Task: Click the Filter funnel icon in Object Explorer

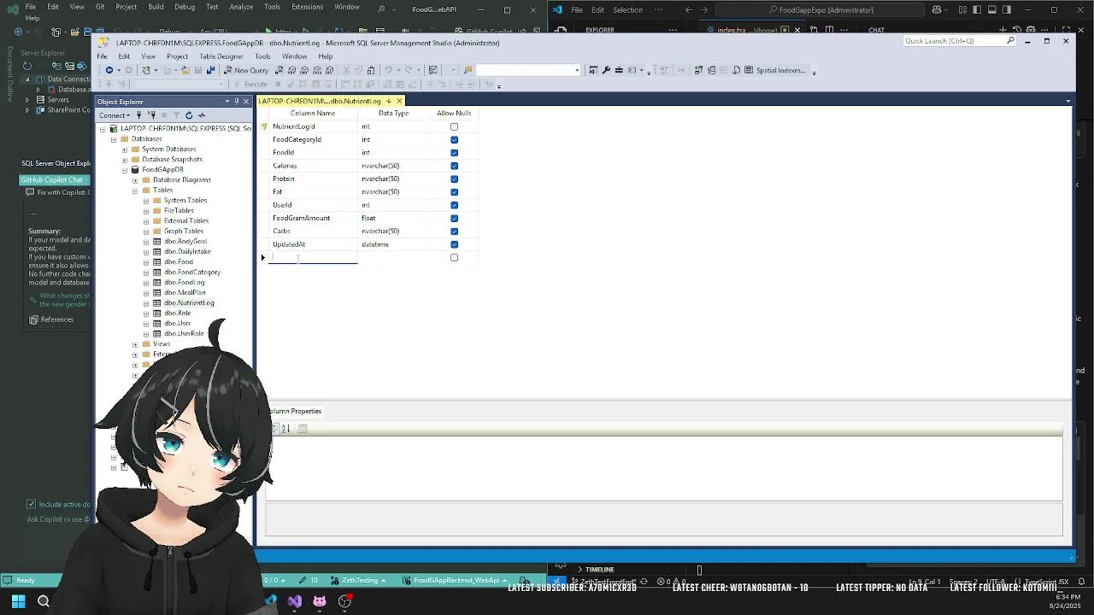Action: (176, 115)
